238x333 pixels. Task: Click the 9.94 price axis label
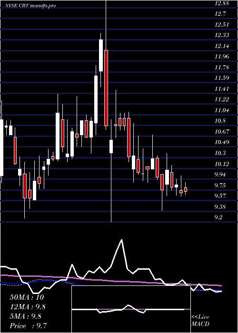[x=220, y=175]
